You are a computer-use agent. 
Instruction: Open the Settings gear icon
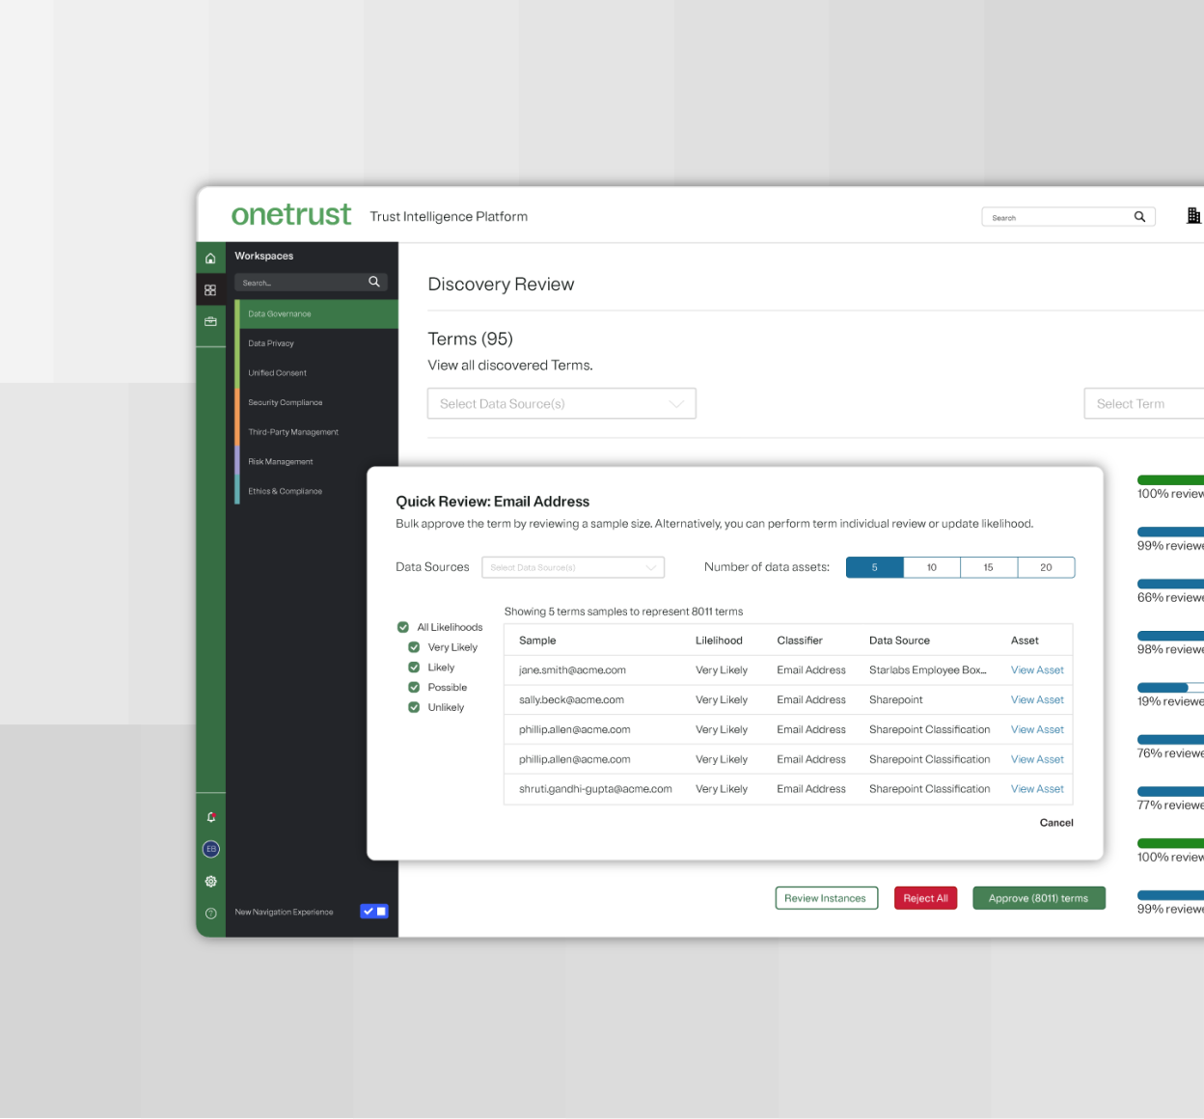(210, 881)
